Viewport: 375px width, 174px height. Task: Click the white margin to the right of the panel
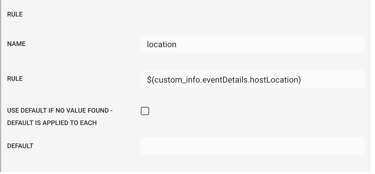tap(373, 87)
